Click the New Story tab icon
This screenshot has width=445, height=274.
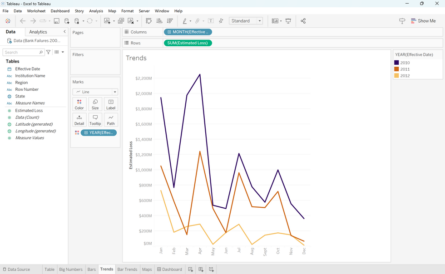212,269
